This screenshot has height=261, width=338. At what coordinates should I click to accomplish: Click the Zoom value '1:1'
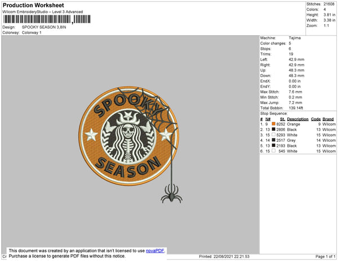coord(326,26)
